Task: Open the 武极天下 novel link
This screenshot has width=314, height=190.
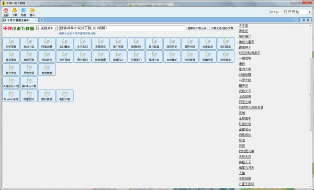Action: click(x=245, y=91)
